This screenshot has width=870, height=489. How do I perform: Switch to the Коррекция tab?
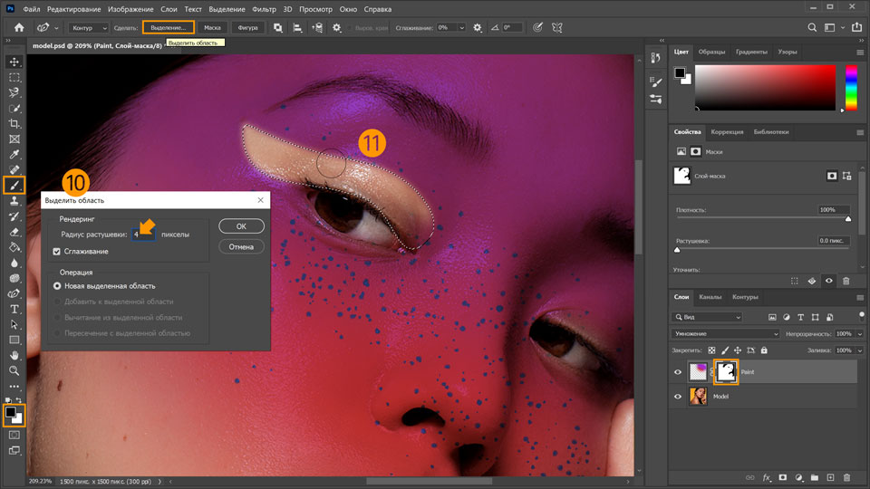tap(727, 132)
